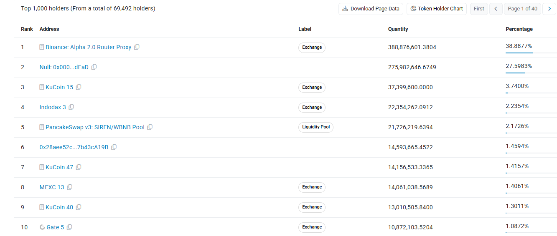Viewport: 557px width, 236px height.
Task: Copy the Gate 5 address
Action: pos(70,227)
